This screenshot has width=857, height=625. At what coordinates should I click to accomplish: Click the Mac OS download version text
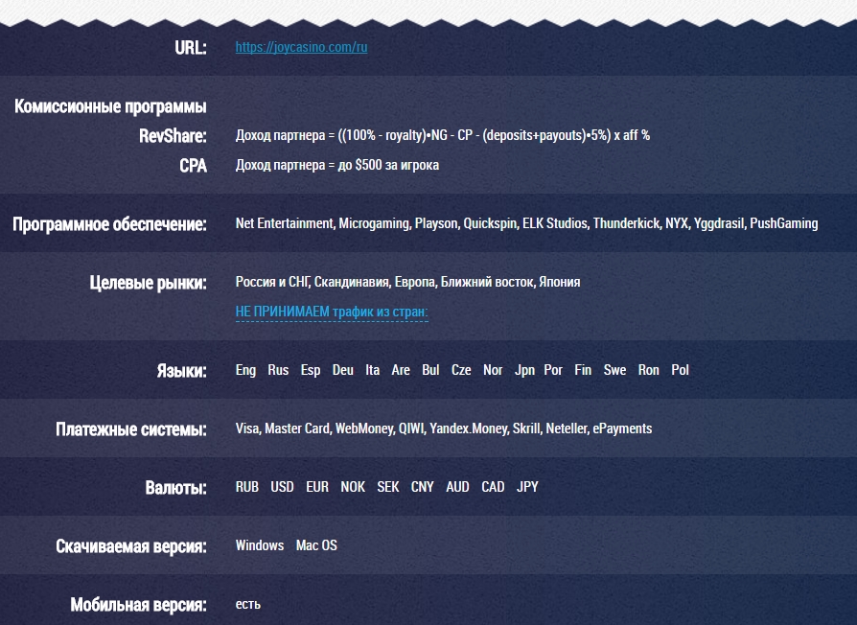pos(316,545)
